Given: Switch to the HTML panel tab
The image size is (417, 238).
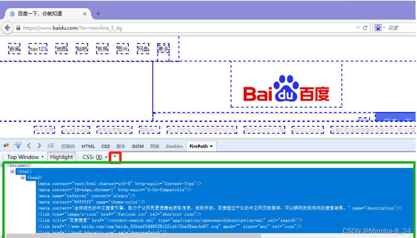Looking at the screenshot, I should (x=88, y=146).
